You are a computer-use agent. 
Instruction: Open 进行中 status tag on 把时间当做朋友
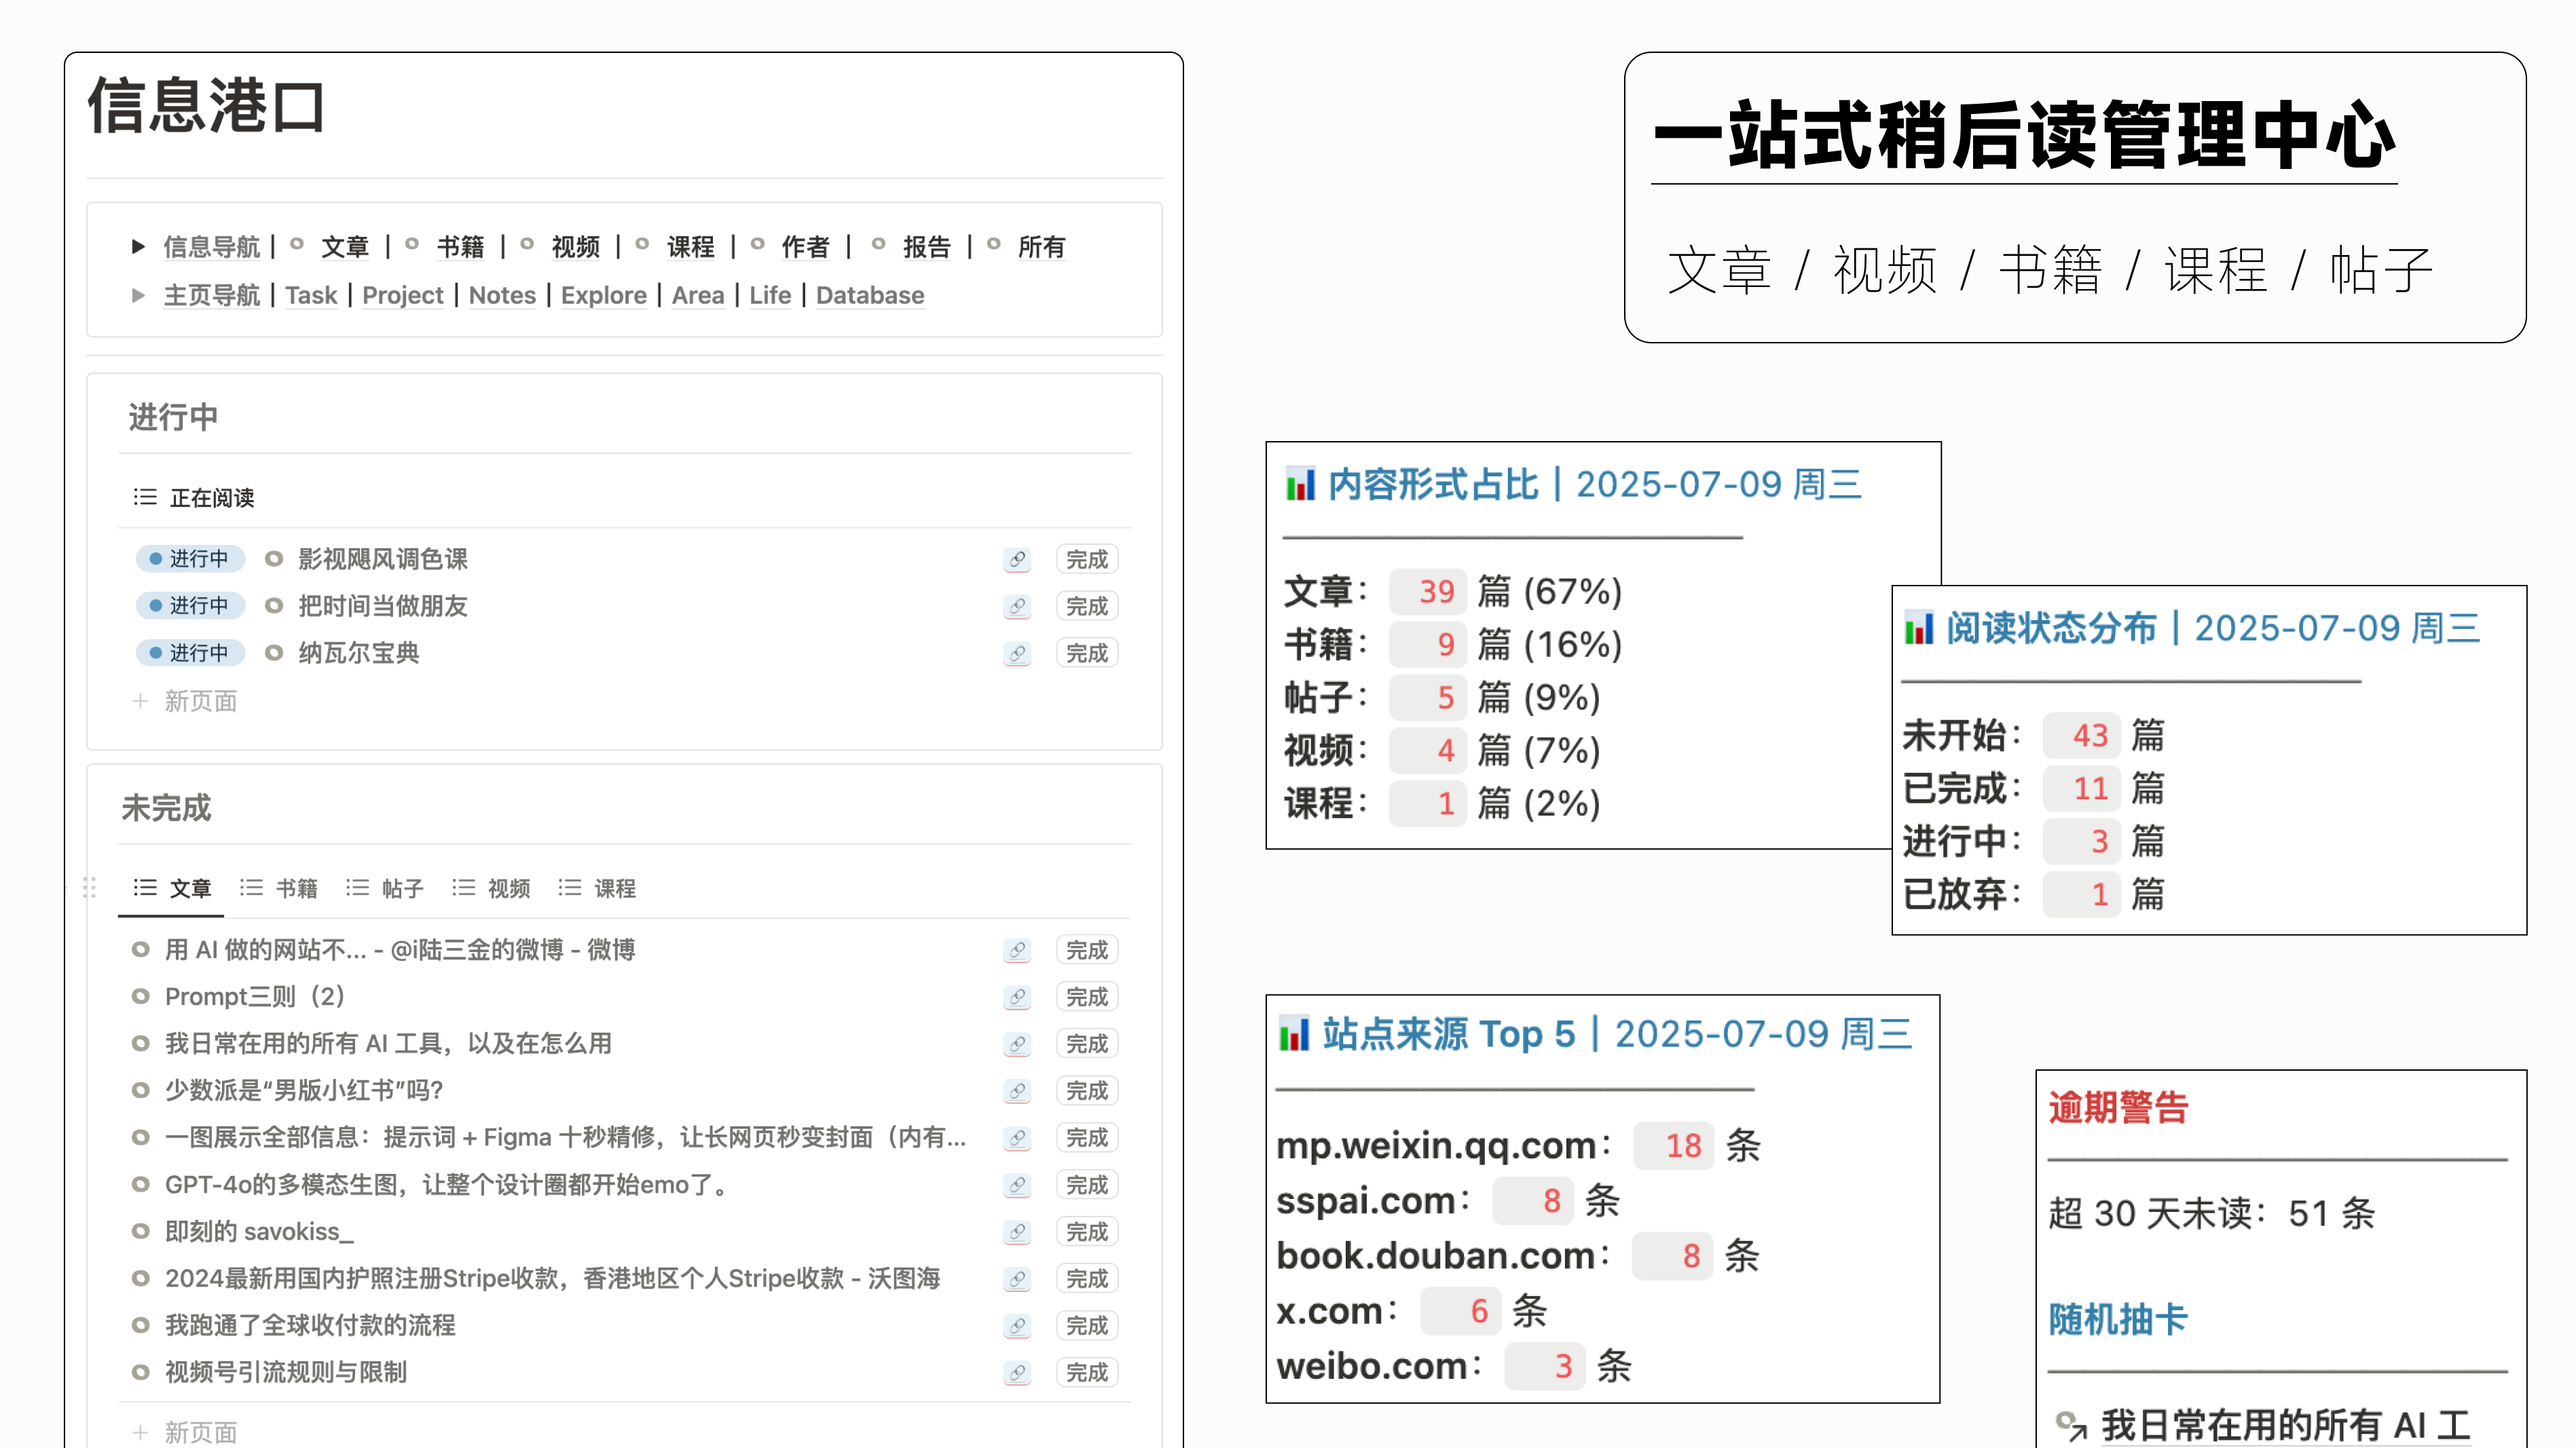pos(190,605)
